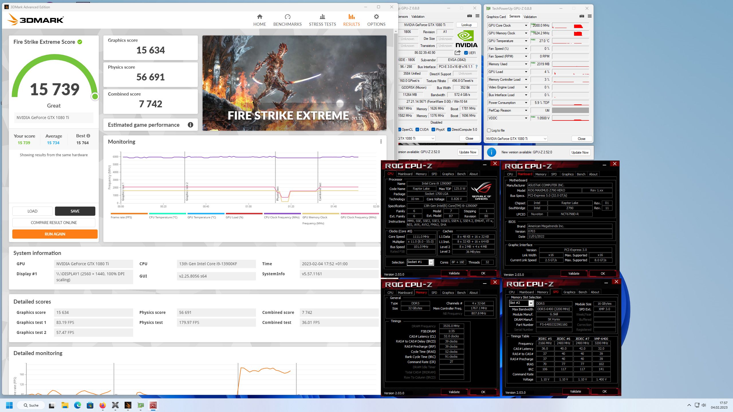Toggle CUDA checkbox in GPU-Z
The image size is (733, 412).
(417, 130)
